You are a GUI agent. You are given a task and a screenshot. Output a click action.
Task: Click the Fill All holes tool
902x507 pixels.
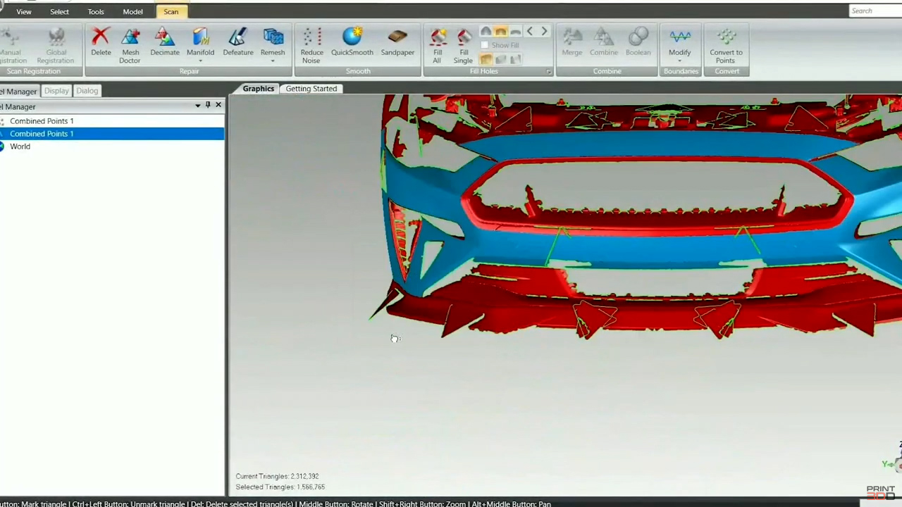click(x=438, y=45)
